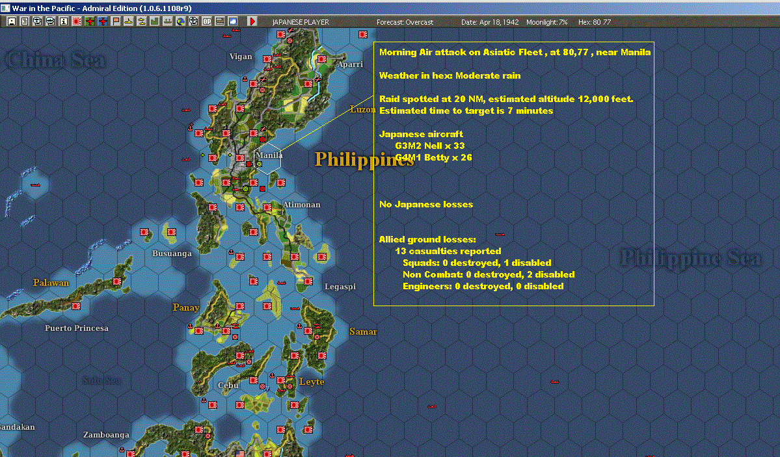The height and width of the screenshot is (457, 780).
Task: Click the Cebu map label
Action: 228,385
